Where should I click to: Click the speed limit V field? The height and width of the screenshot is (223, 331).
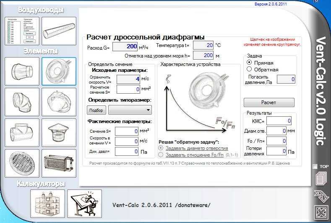(128, 79)
